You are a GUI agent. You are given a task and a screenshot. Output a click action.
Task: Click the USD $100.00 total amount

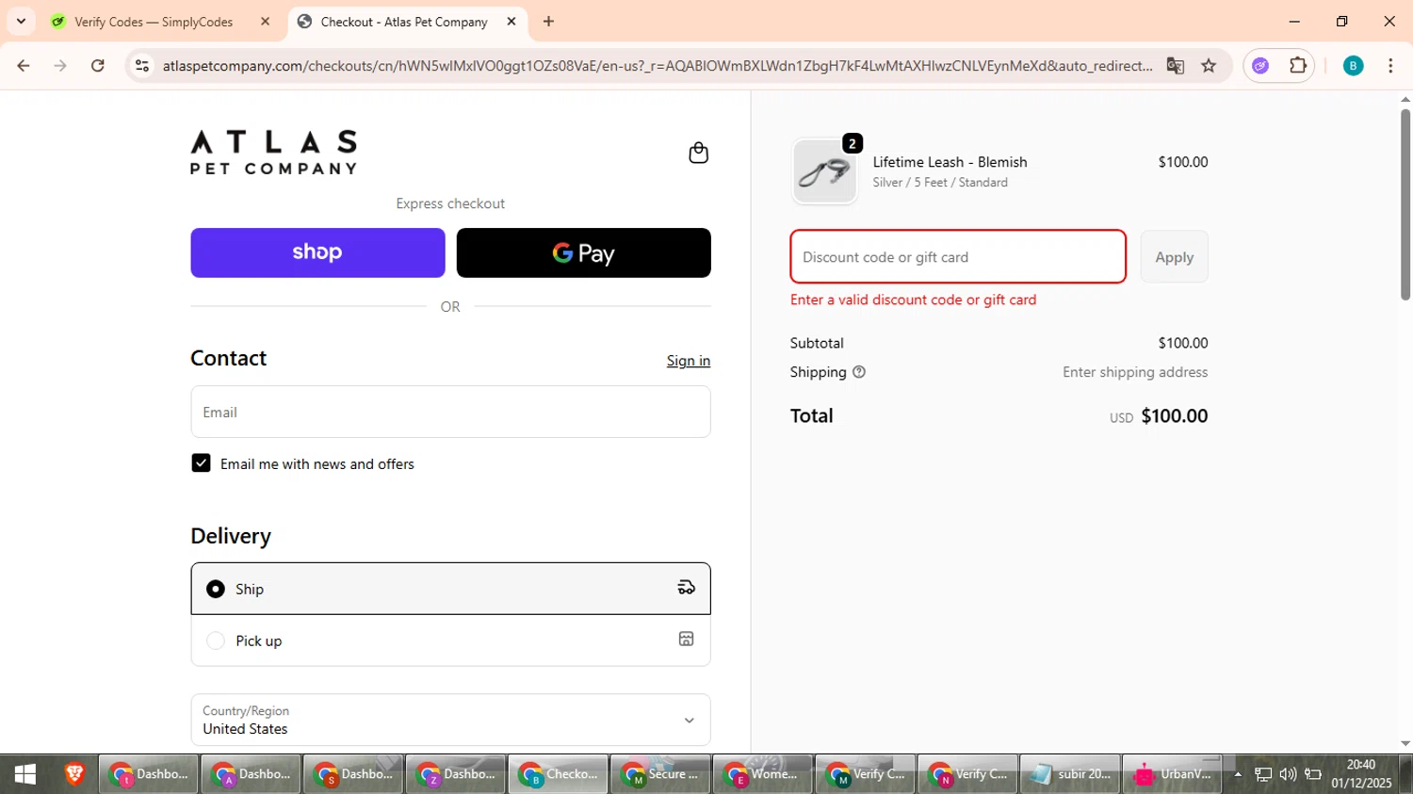(1159, 415)
